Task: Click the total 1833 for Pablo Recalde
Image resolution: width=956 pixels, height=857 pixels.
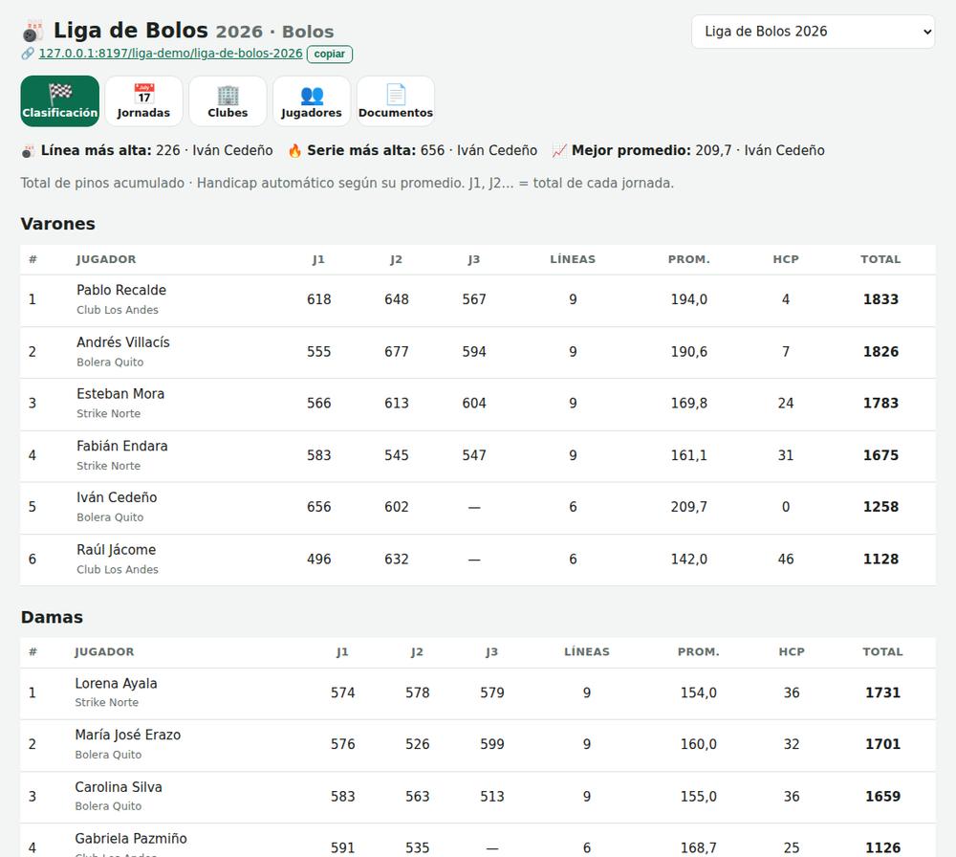Action: (880, 299)
